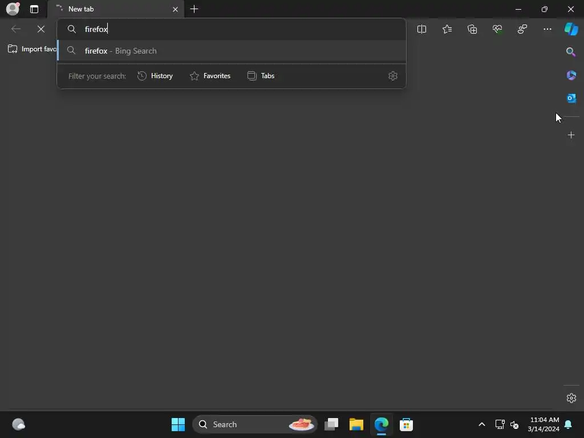Filter search by History
The image size is (584, 438).
coord(155,76)
